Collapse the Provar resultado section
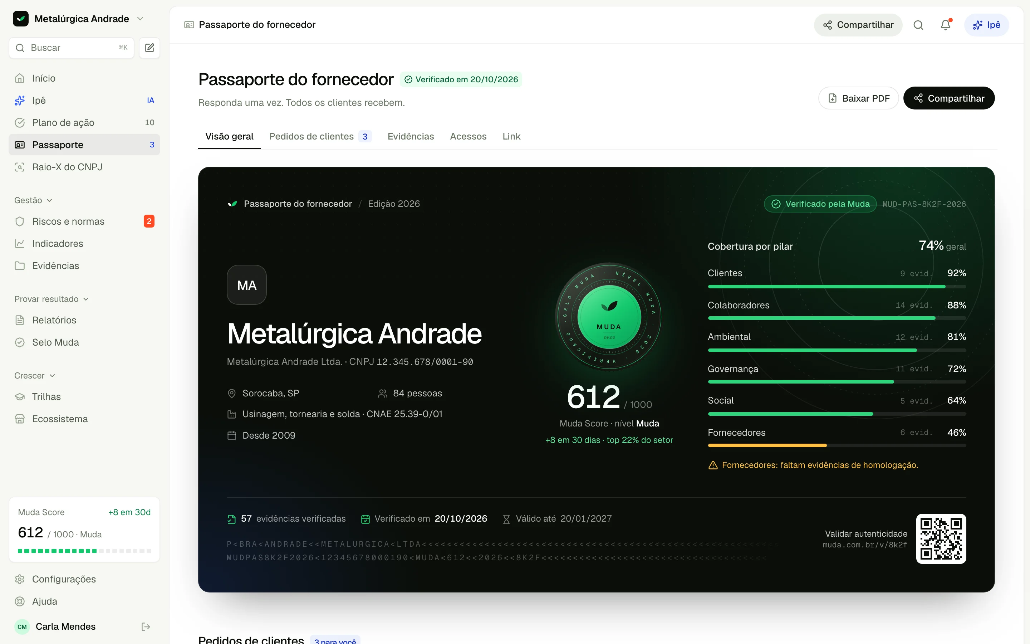This screenshot has width=1030, height=644. 51,299
